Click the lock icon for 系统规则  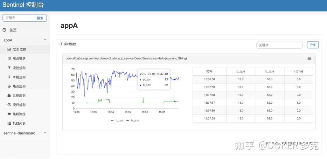[9, 95]
